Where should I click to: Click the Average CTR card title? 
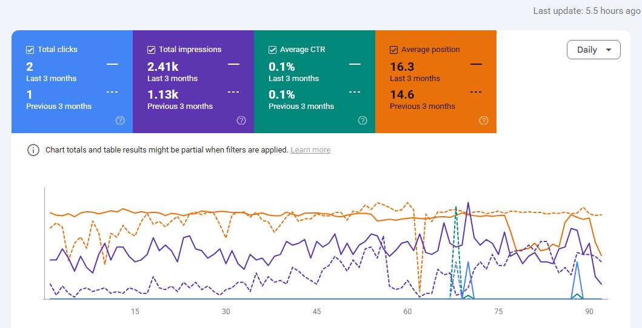click(303, 50)
